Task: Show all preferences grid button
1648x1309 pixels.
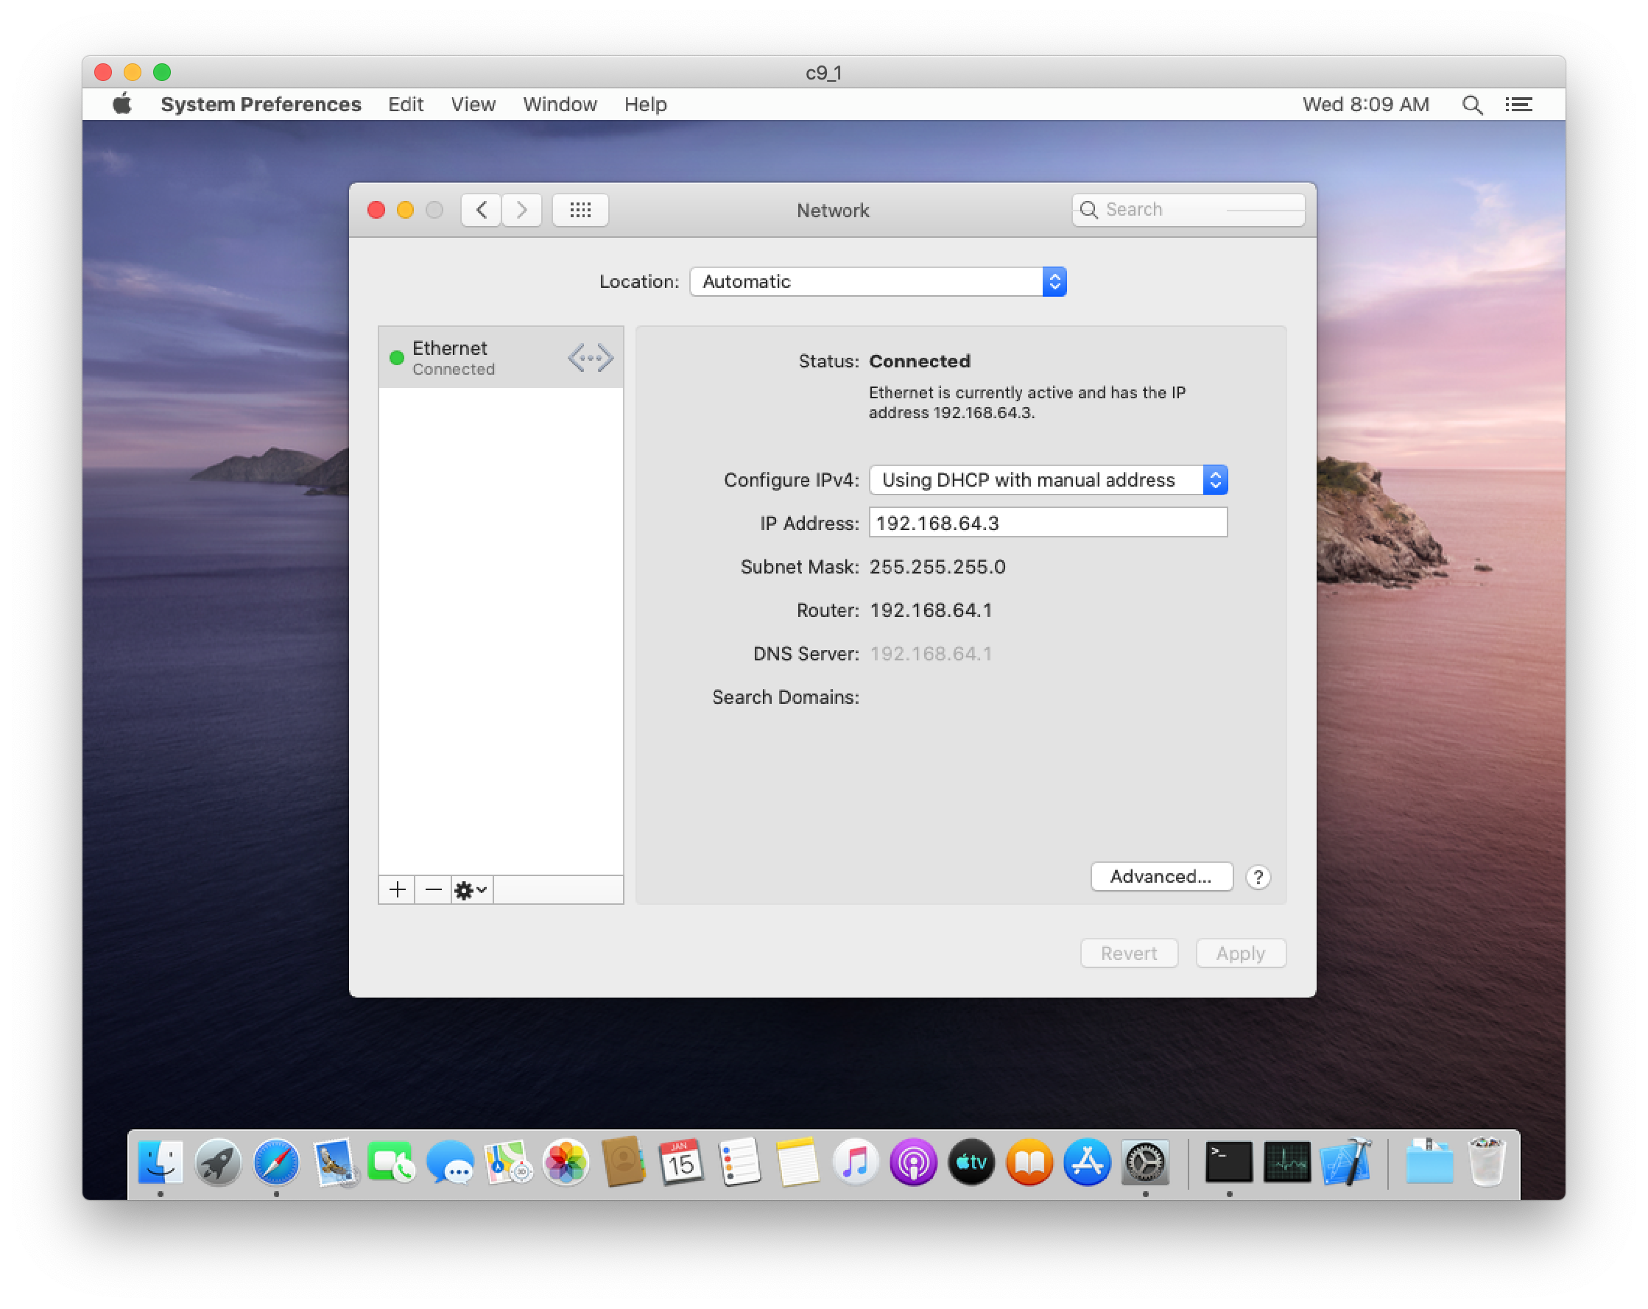Action: 580,209
